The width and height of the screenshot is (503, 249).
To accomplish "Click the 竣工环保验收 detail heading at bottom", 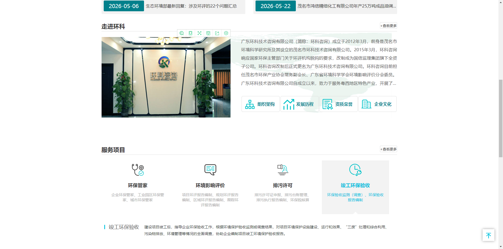I will click(124, 227).
